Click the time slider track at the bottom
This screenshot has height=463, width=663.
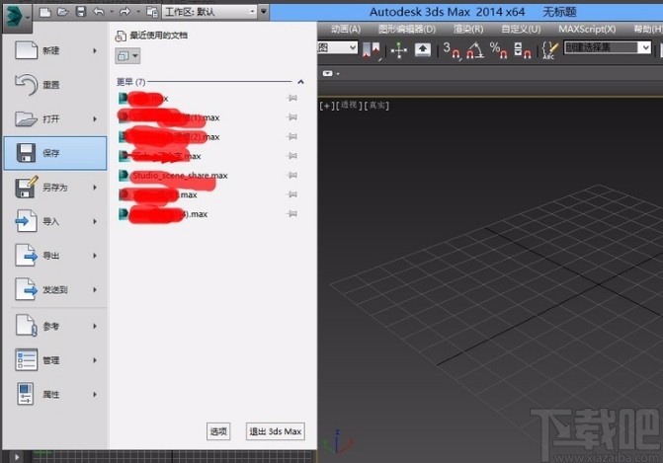[x=173, y=457]
